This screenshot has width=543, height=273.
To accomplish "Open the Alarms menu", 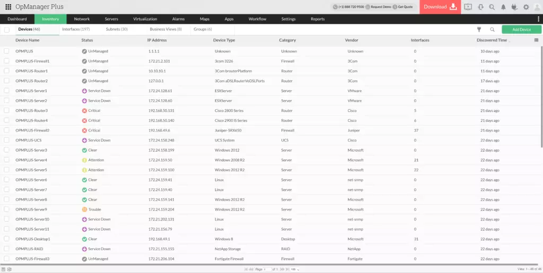I will click(178, 19).
